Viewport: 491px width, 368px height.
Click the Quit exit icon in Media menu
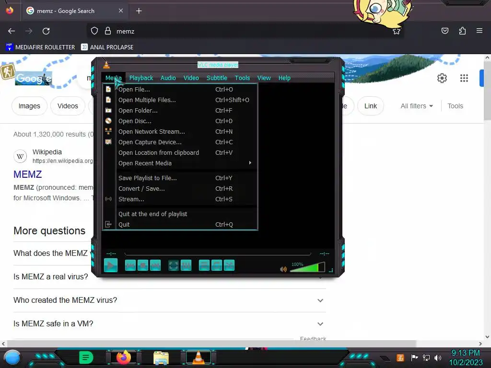click(x=108, y=224)
